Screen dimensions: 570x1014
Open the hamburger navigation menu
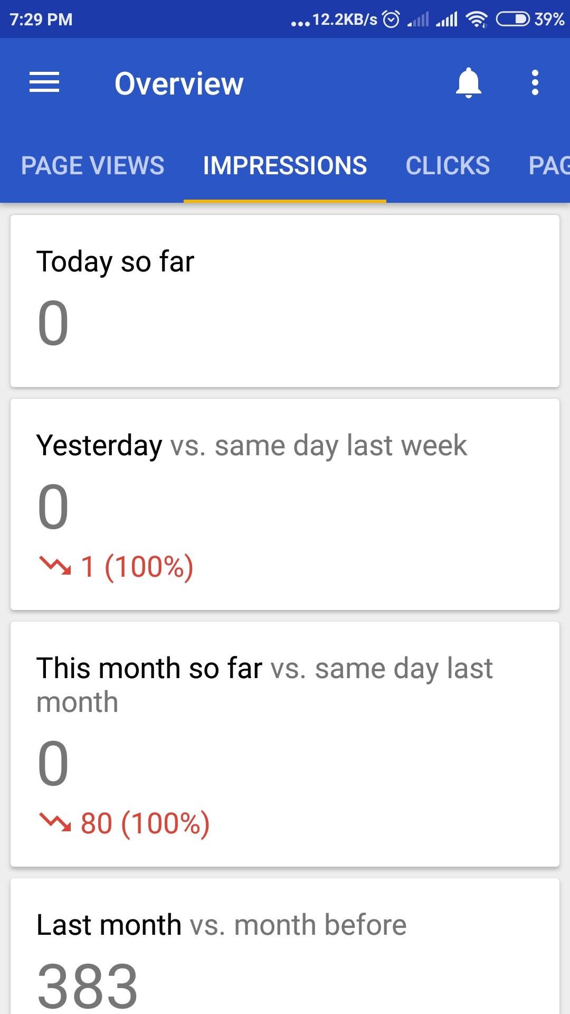(x=44, y=83)
